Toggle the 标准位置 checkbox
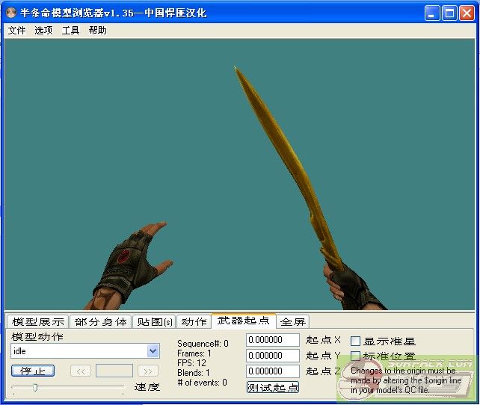480x405 pixels. pyautogui.click(x=356, y=356)
